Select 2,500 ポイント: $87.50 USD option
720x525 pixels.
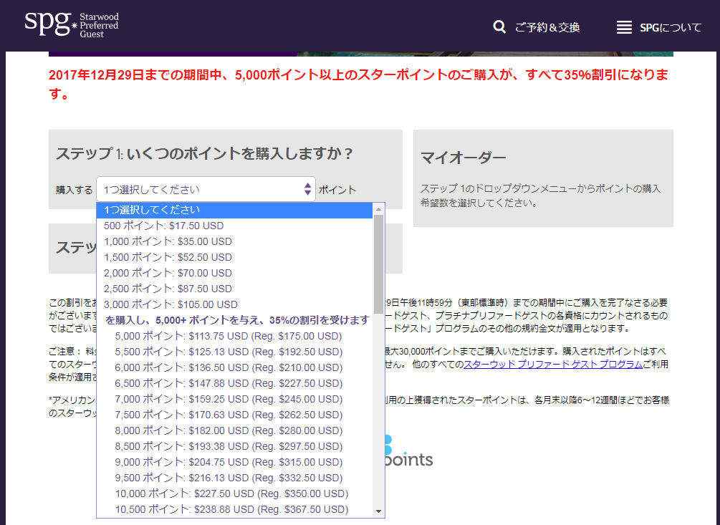(x=234, y=289)
